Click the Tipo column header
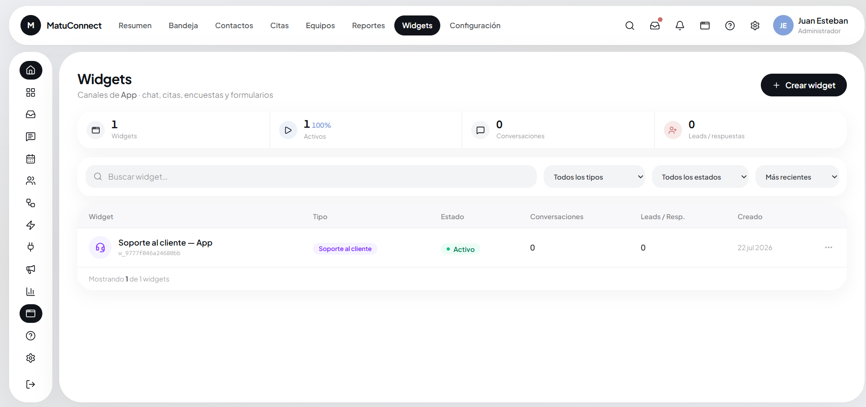Viewport: 866px width, 407px height. click(320, 217)
